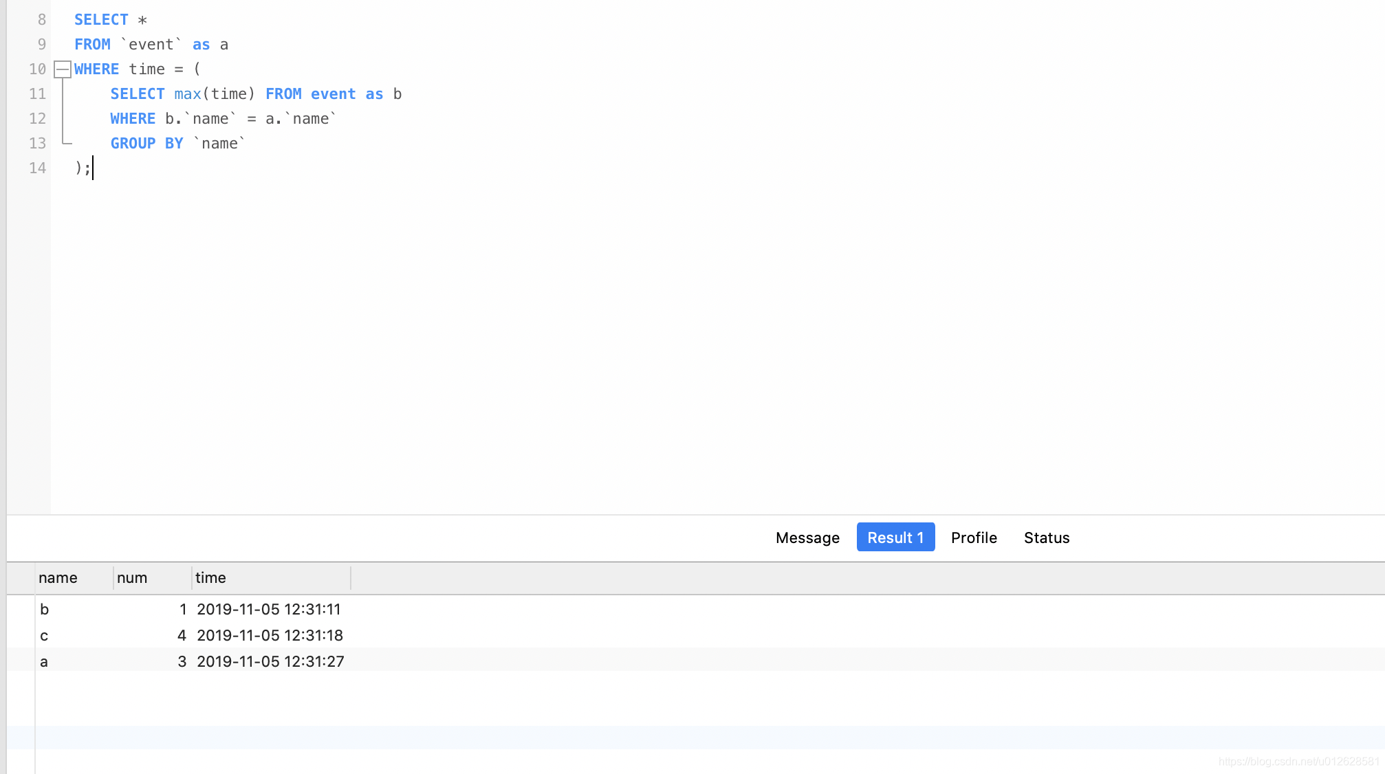The image size is (1385, 774).
Task: Click the SELECT * keyword on line 8
Action: click(111, 20)
